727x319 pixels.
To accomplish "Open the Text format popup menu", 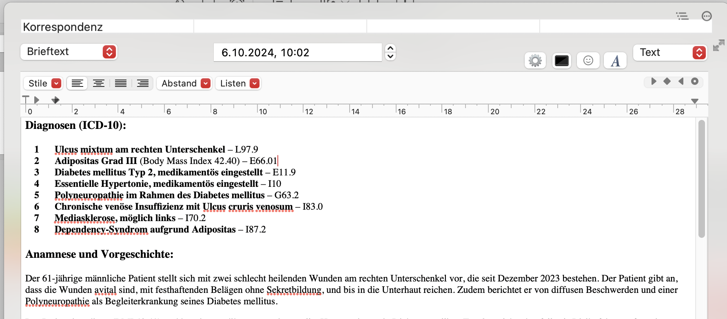I will tap(670, 53).
